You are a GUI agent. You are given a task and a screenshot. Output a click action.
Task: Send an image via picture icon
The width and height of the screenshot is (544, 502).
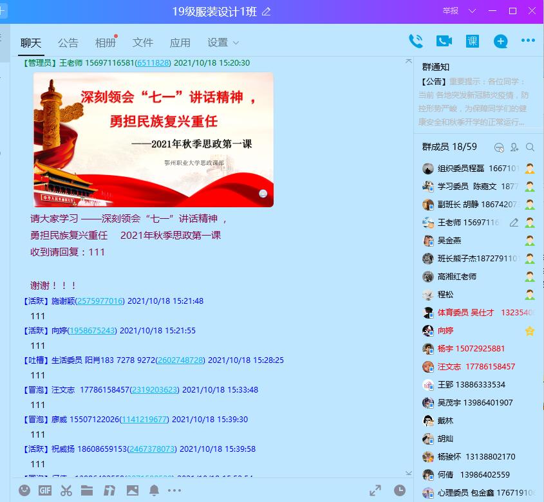133,490
